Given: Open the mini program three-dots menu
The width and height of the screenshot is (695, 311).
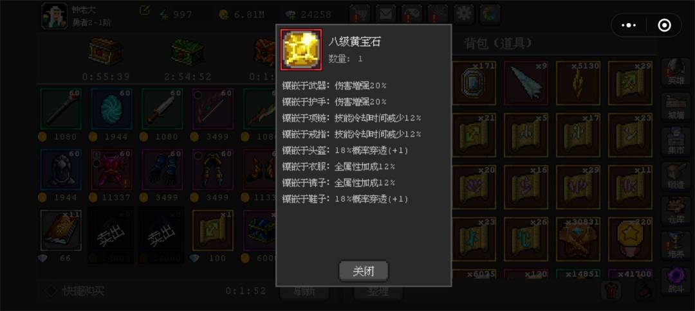Looking at the screenshot, I should coord(629,25).
